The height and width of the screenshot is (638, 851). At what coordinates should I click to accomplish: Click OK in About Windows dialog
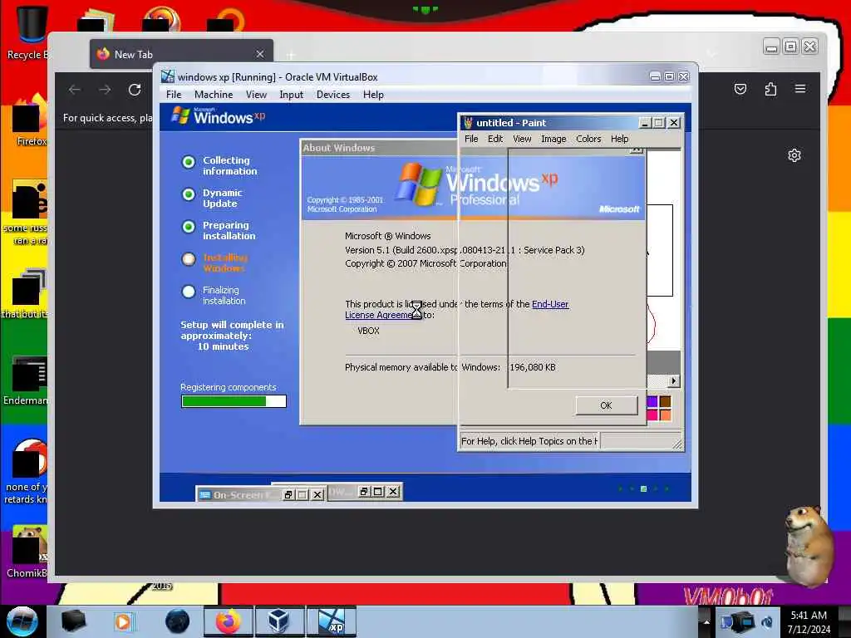[606, 405]
